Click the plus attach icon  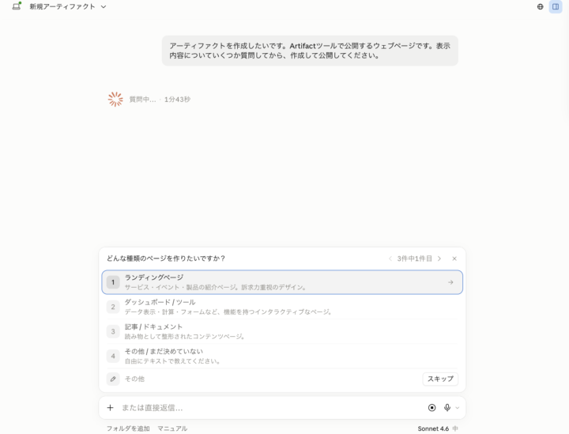pyautogui.click(x=110, y=407)
